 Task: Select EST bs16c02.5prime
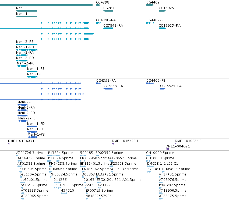22,188
